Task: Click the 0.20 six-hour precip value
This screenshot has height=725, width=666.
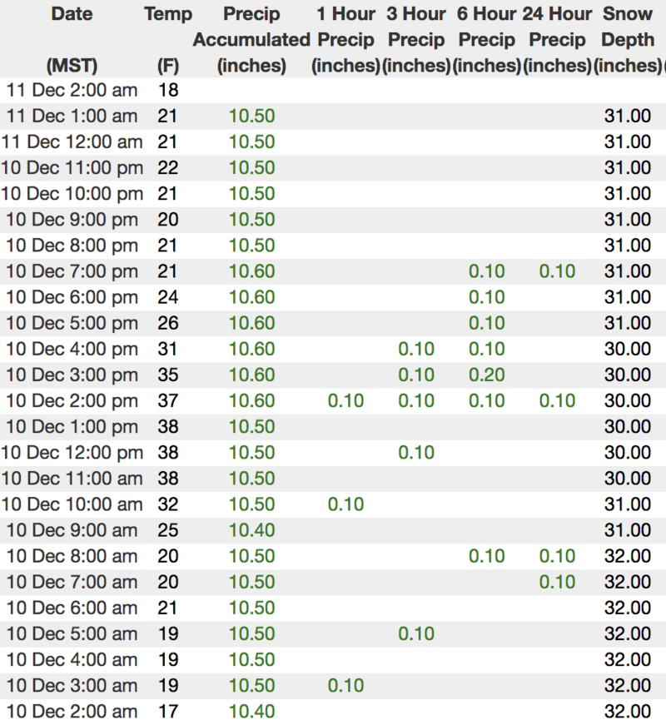Action: click(487, 375)
